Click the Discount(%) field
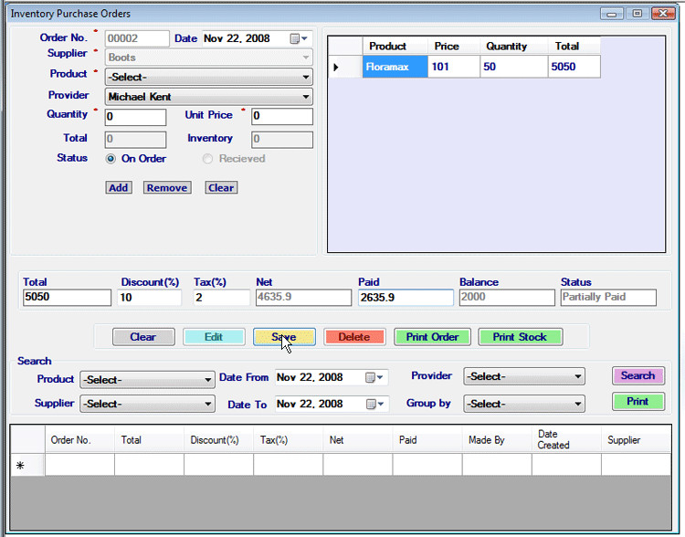The height and width of the screenshot is (537, 685). tap(150, 297)
